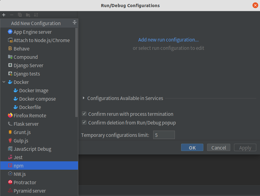Click the Firefox Remote icon

10,115
